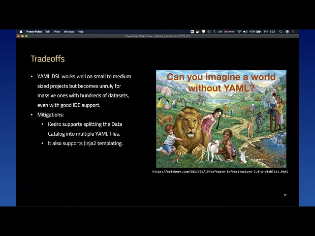Click the erikbern.com URL under the image
The width and height of the screenshot is (315, 236).
(x=220, y=172)
